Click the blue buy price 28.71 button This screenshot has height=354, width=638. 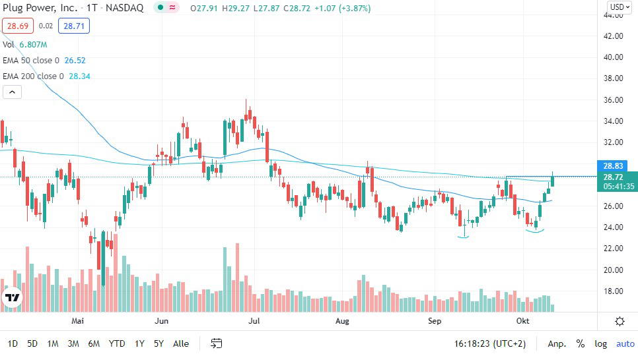pyautogui.click(x=74, y=26)
